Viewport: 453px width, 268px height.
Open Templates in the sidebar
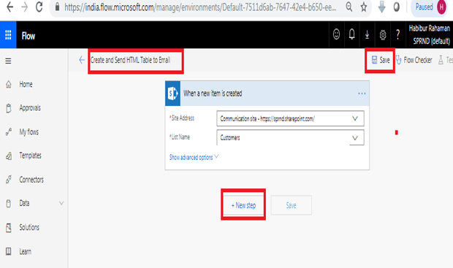tap(23, 156)
